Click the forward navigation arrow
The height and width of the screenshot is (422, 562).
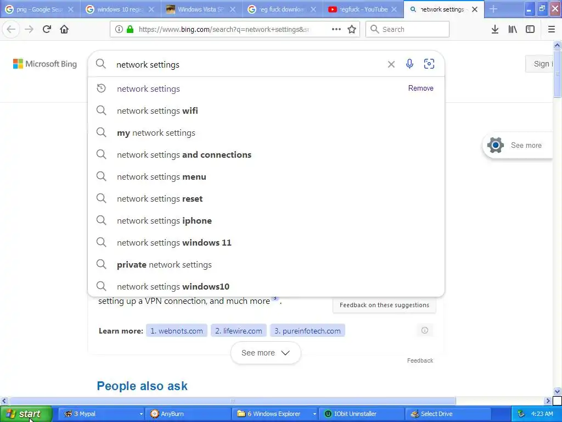(29, 30)
